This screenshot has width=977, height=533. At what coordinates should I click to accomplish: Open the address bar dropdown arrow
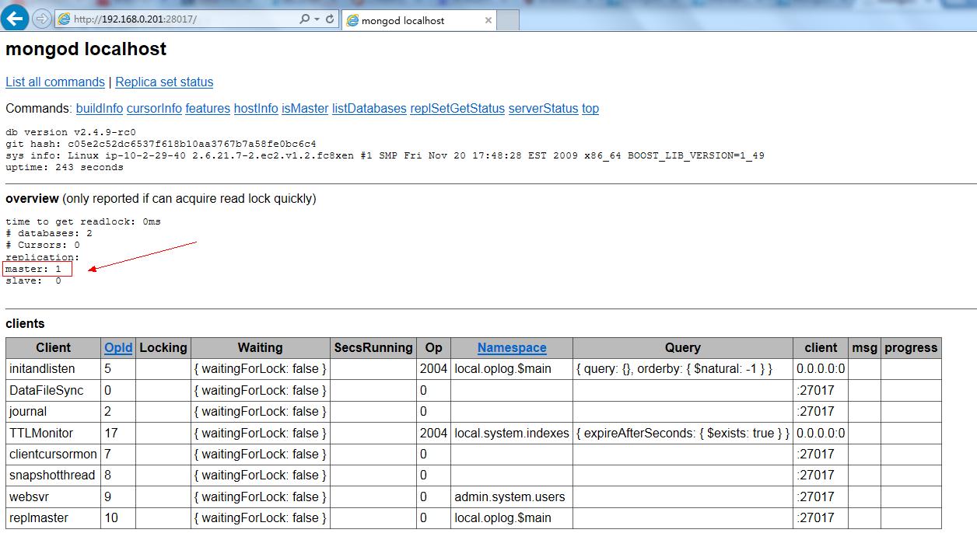[317, 19]
